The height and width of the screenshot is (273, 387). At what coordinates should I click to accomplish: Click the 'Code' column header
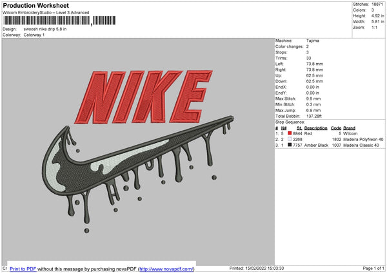click(x=336, y=128)
